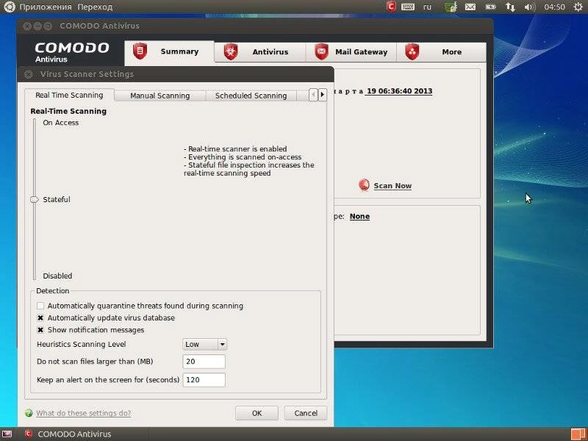Image resolution: width=588 pixels, height=441 pixels.
Task: Click the Stateful level label
Action: coord(57,199)
